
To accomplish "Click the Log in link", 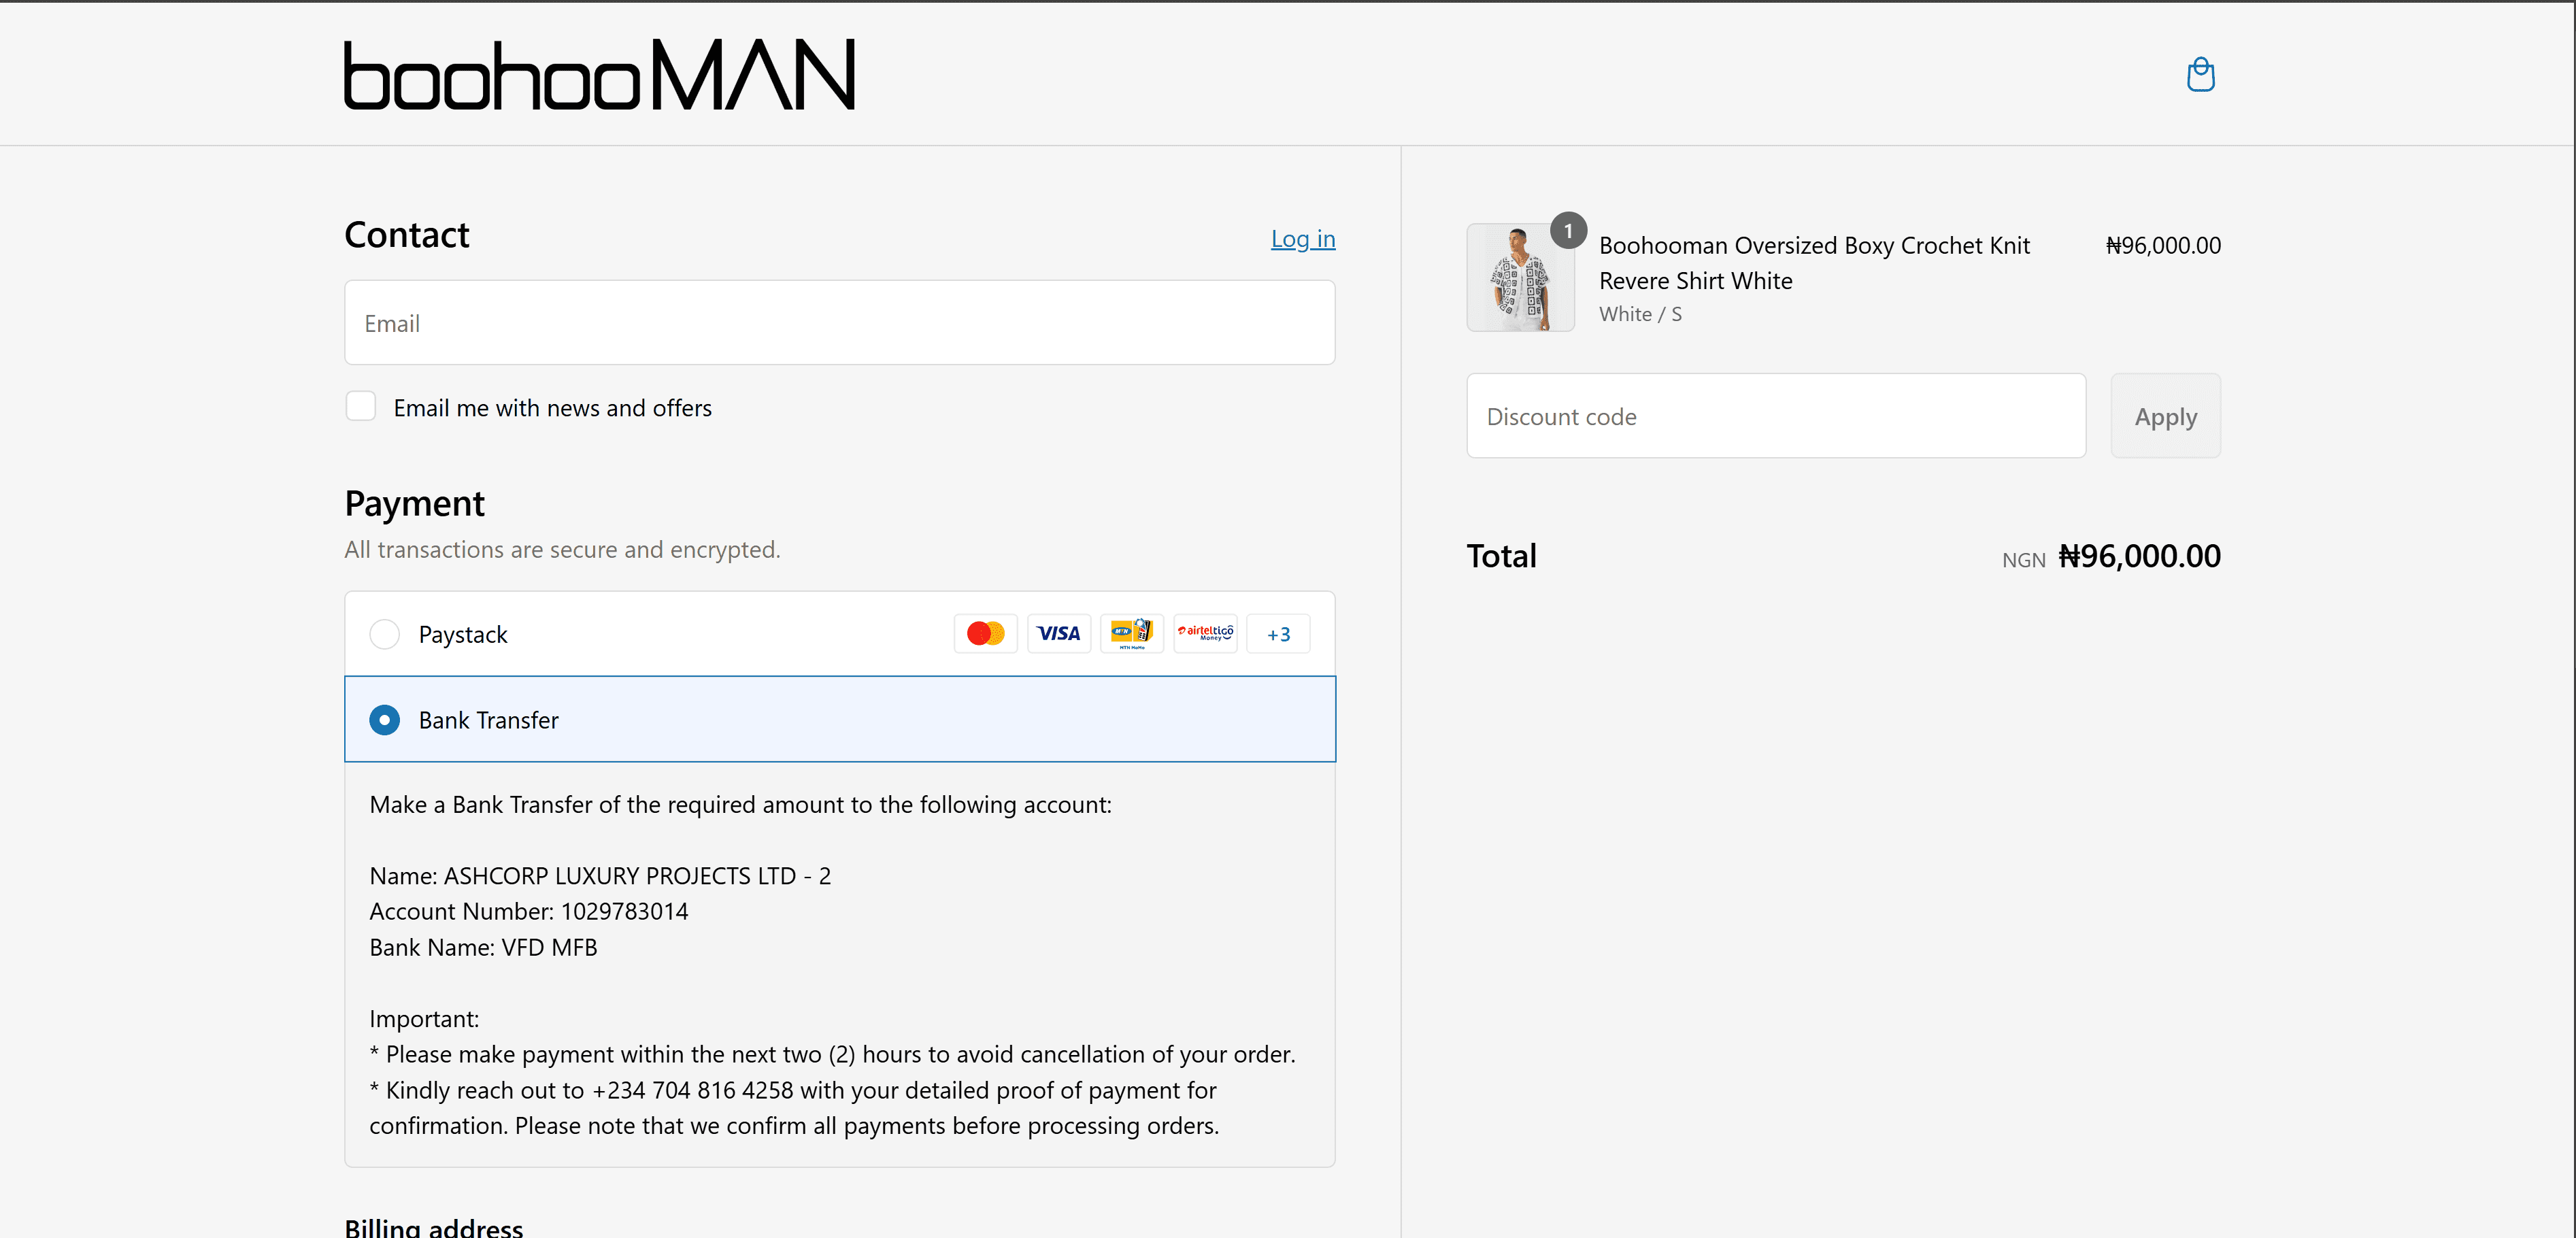I will (x=1302, y=239).
